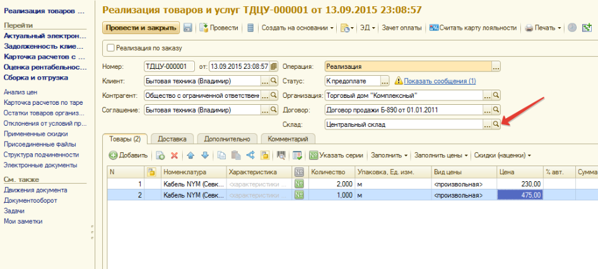Expand the Скидки (наценки) dropdown
Screen dimensions: 598x269
coord(503,155)
